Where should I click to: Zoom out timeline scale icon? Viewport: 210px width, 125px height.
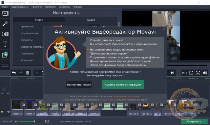click(16, 121)
